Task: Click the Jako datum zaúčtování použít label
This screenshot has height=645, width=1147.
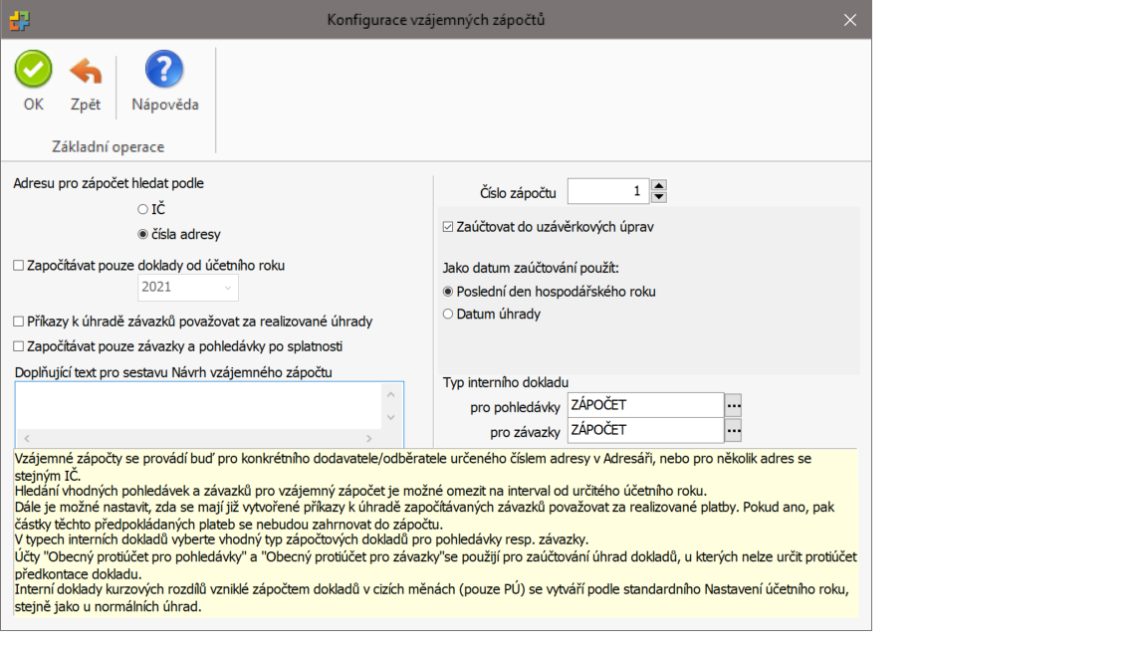Action: (531, 269)
